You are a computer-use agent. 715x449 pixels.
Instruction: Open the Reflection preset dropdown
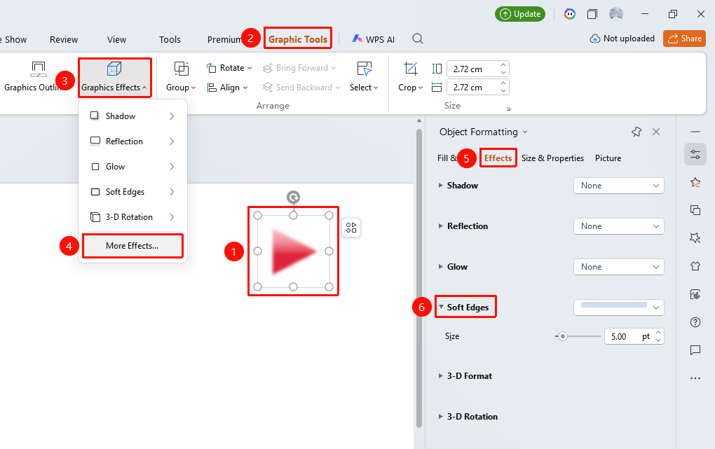pos(619,226)
